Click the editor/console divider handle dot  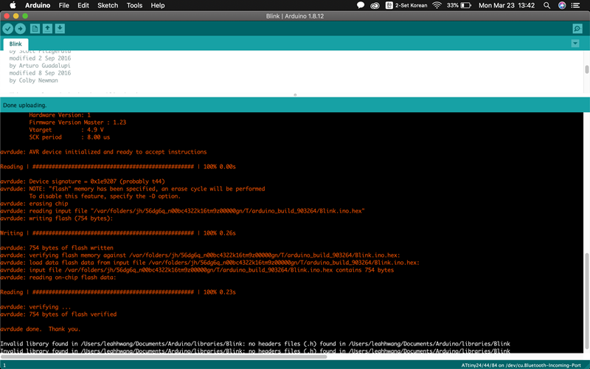(295, 95)
